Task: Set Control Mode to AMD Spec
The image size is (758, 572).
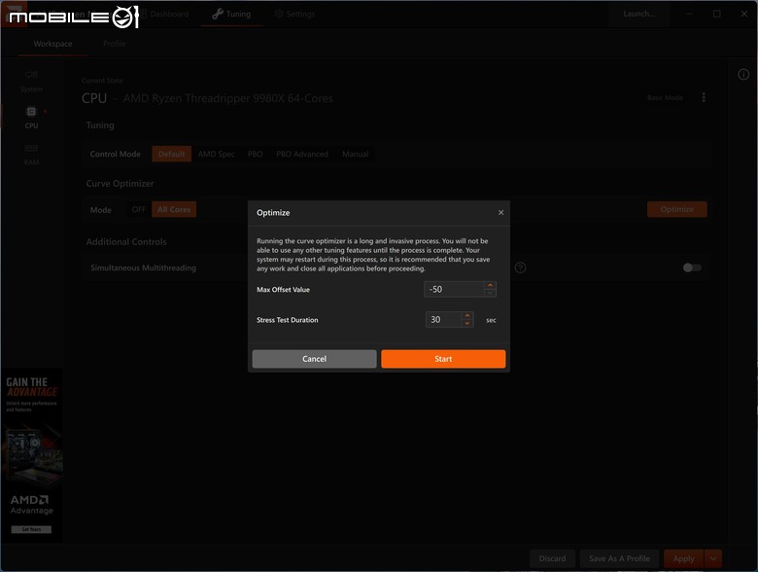Action: (x=216, y=154)
